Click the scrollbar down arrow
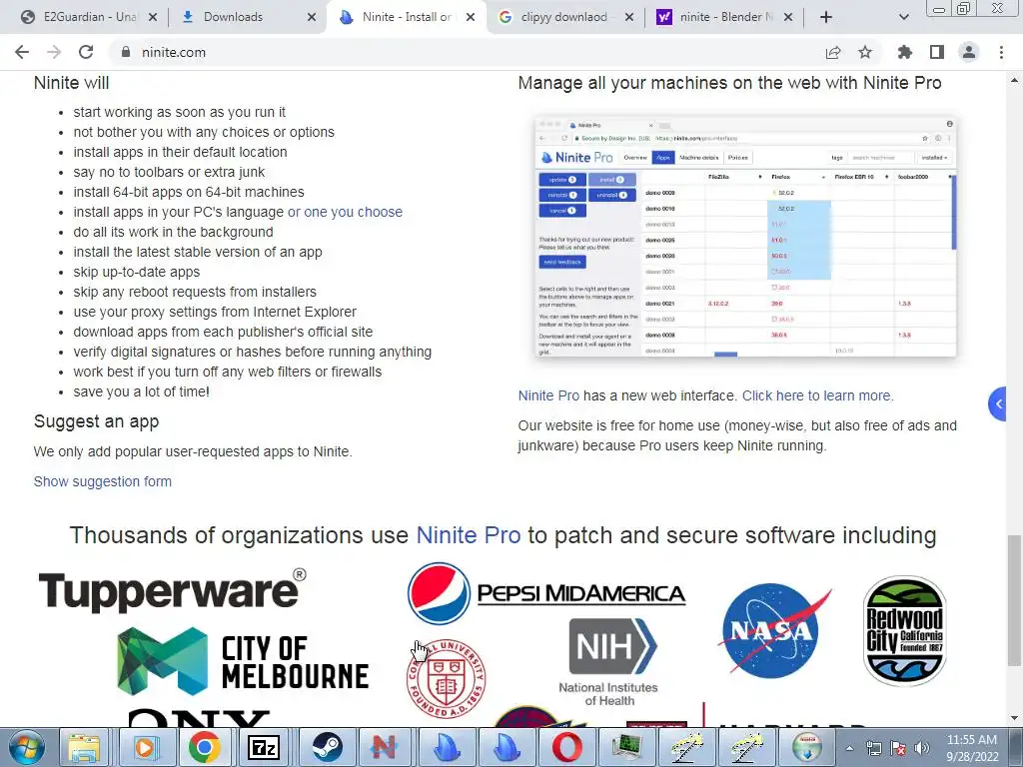 pyautogui.click(x=1014, y=719)
